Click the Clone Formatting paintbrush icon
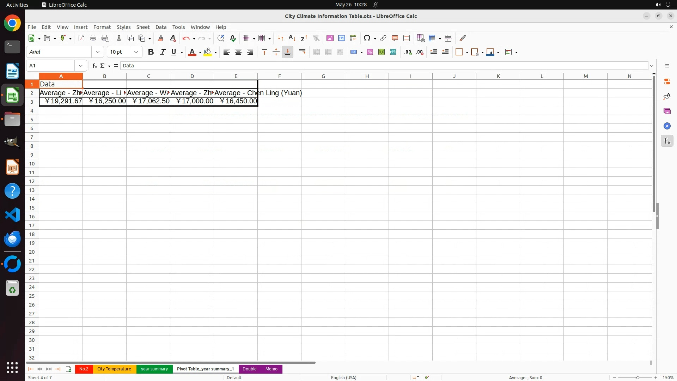This screenshot has height=381, width=677. 160,38
